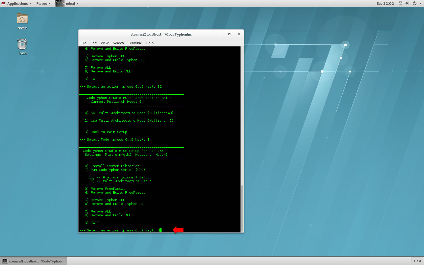Maximize the terminal window
The height and width of the screenshot is (265, 424).
pyautogui.click(x=229, y=34)
